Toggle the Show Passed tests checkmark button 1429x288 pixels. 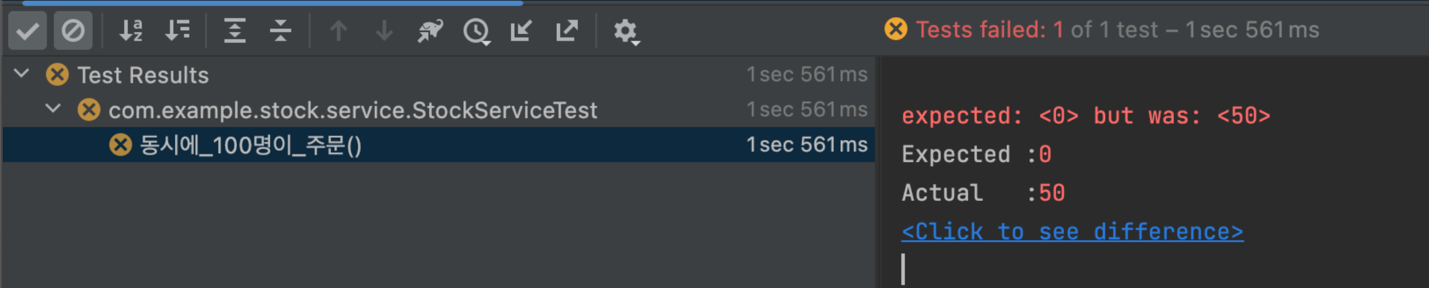point(27,31)
